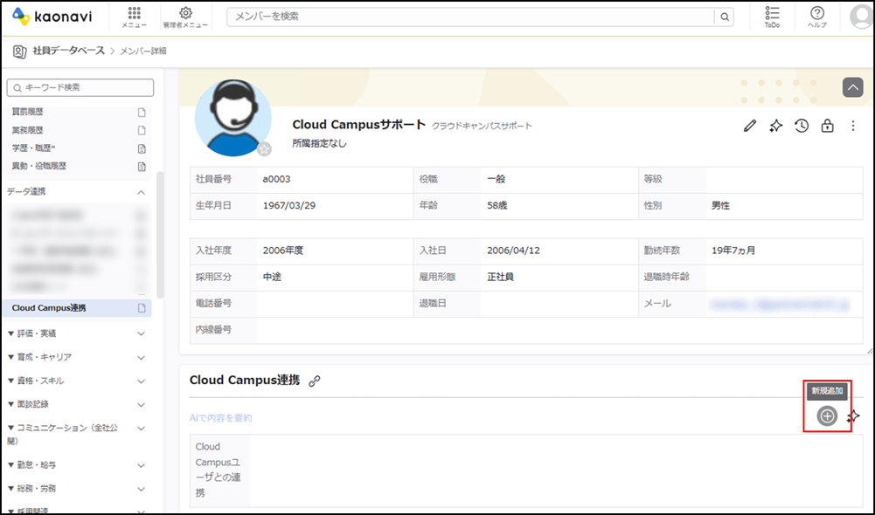The image size is (875, 515).
Task: Click the 性別 value 男性
Action: pyautogui.click(x=720, y=206)
